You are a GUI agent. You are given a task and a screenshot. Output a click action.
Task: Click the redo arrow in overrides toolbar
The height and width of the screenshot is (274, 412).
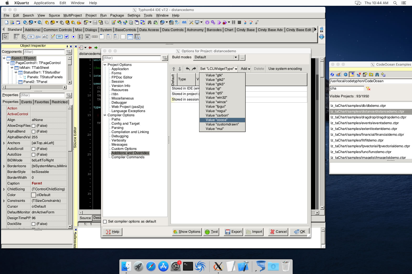click(x=194, y=69)
